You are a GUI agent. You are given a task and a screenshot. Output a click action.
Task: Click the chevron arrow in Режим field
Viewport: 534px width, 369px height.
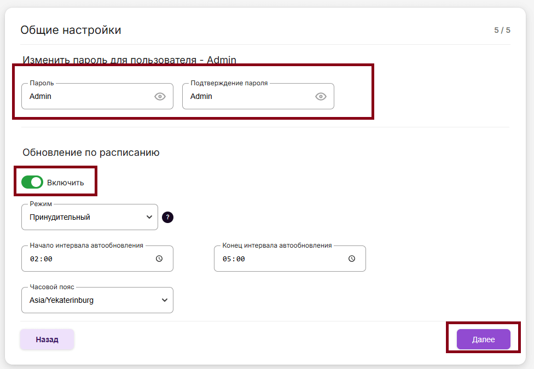coord(149,218)
